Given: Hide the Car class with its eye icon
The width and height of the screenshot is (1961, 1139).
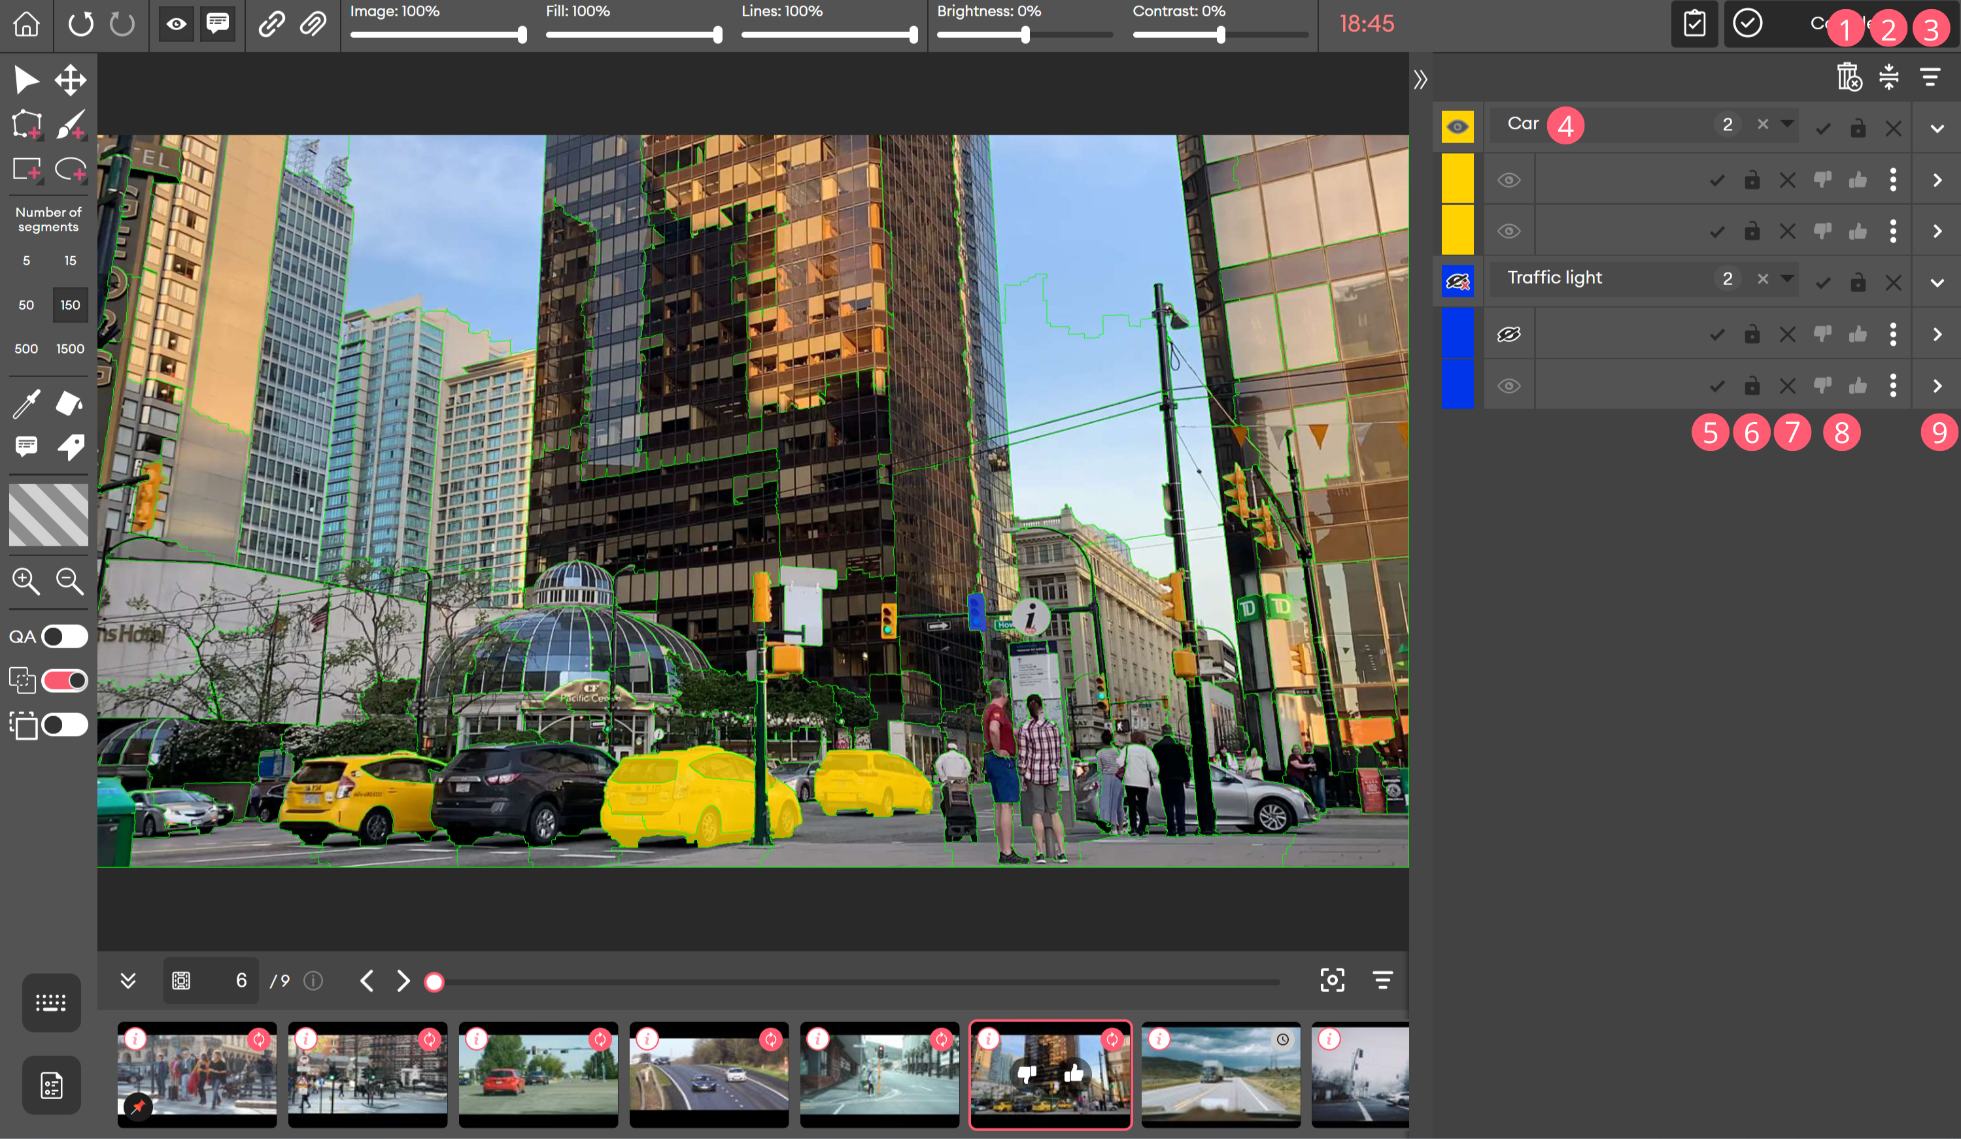Looking at the screenshot, I should tap(1458, 127).
